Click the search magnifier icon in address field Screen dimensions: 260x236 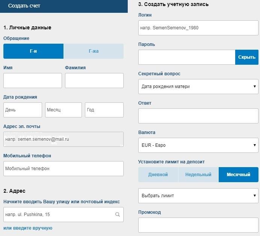118,215
